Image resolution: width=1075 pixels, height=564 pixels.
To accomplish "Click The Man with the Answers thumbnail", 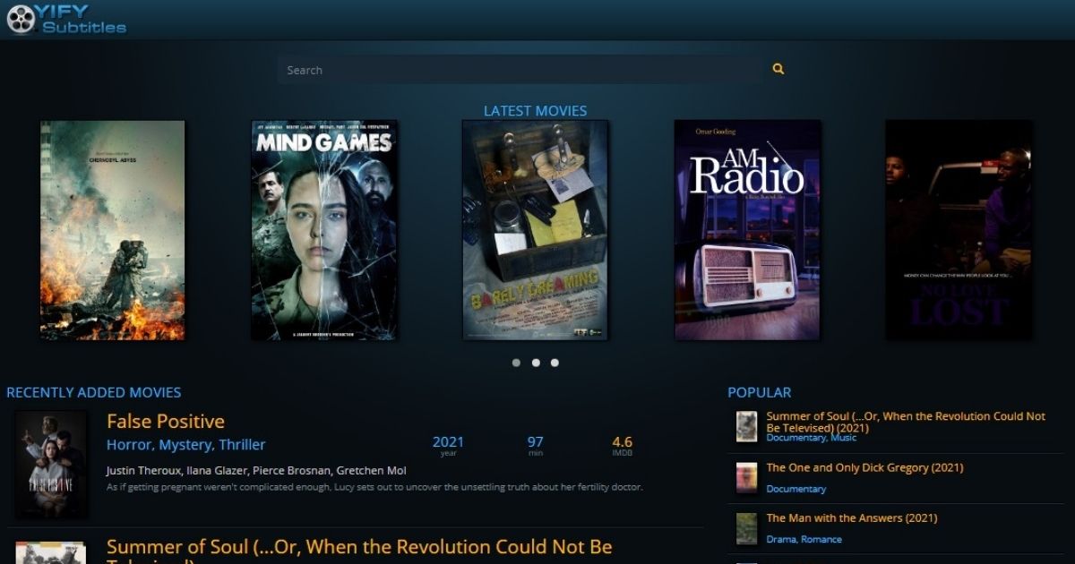I will click(746, 527).
